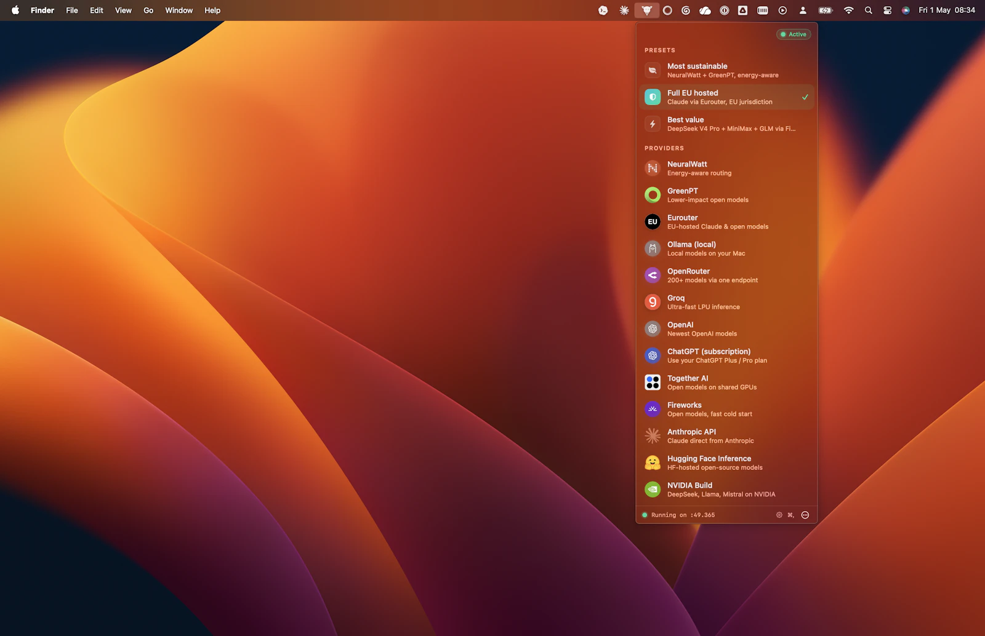Choose the OpenAI provider logo
The height and width of the screenshot is (636, 985).
tap(653, 328)
